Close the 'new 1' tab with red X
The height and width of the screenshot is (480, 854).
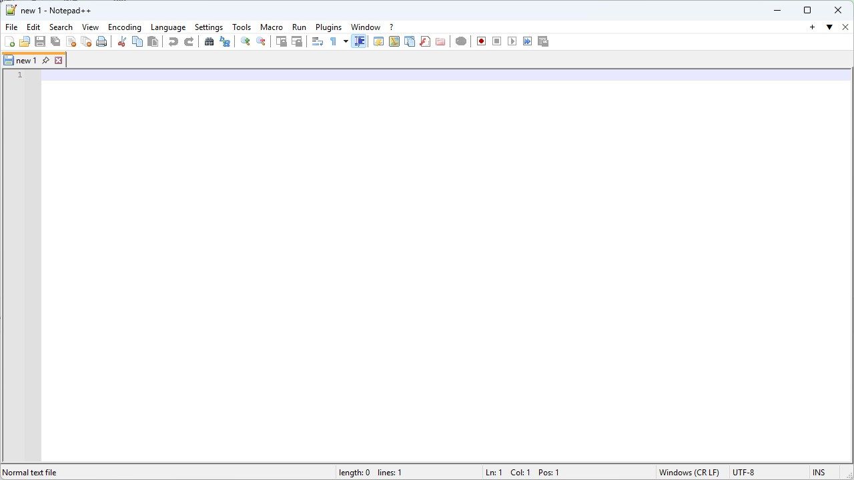(x=59, y=60)
